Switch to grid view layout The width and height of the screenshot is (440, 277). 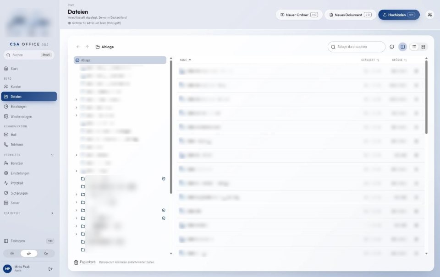pos(423,47)
